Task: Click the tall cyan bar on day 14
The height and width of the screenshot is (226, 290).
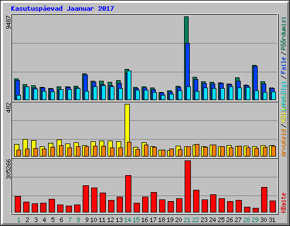Action: pyautogui.click(x=129, y=85)
